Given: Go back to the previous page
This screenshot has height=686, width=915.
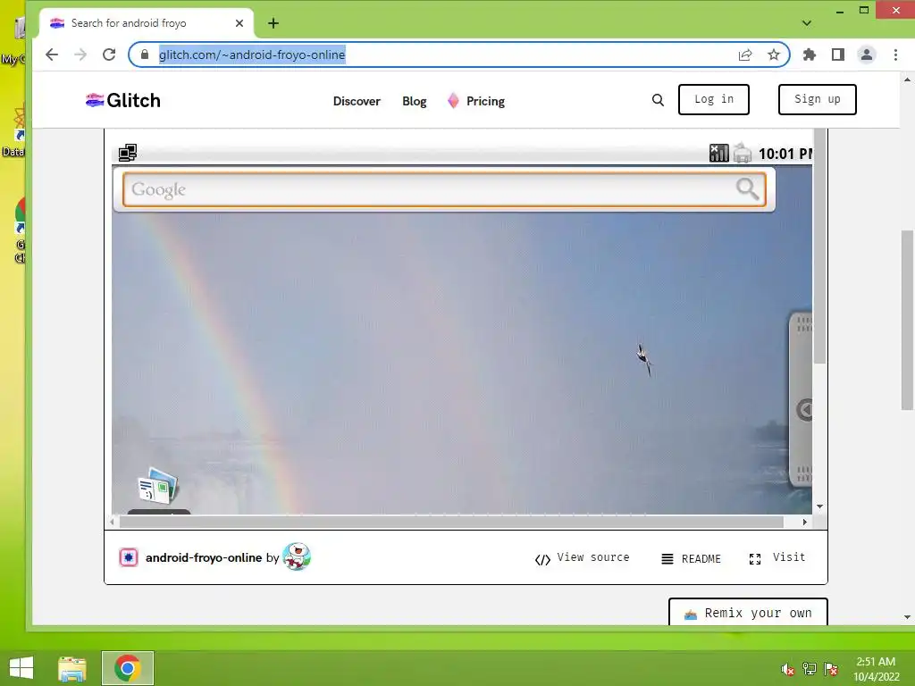Looking at the screenshot, I should tap(51, 54).
